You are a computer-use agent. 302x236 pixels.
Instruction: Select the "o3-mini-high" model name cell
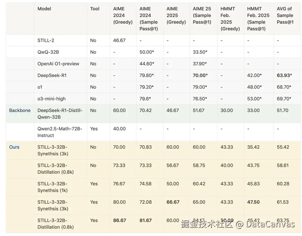[x=51, y=99]
